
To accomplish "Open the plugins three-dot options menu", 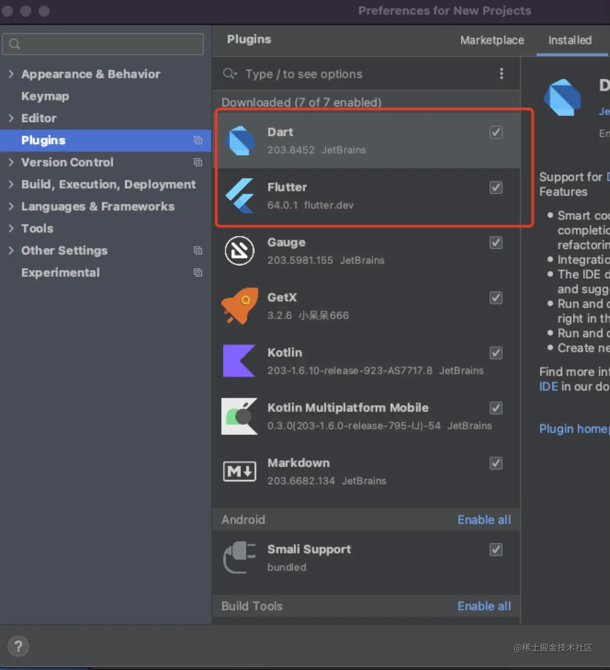I will point(501,74).
